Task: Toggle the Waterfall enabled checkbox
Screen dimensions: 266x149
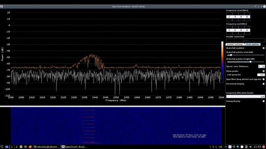Action: point(264,48)
